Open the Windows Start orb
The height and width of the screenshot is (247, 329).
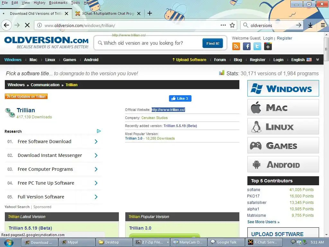[x=8, y=242]
